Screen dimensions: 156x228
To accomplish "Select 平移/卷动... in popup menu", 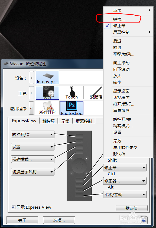I will coord(128,54).
